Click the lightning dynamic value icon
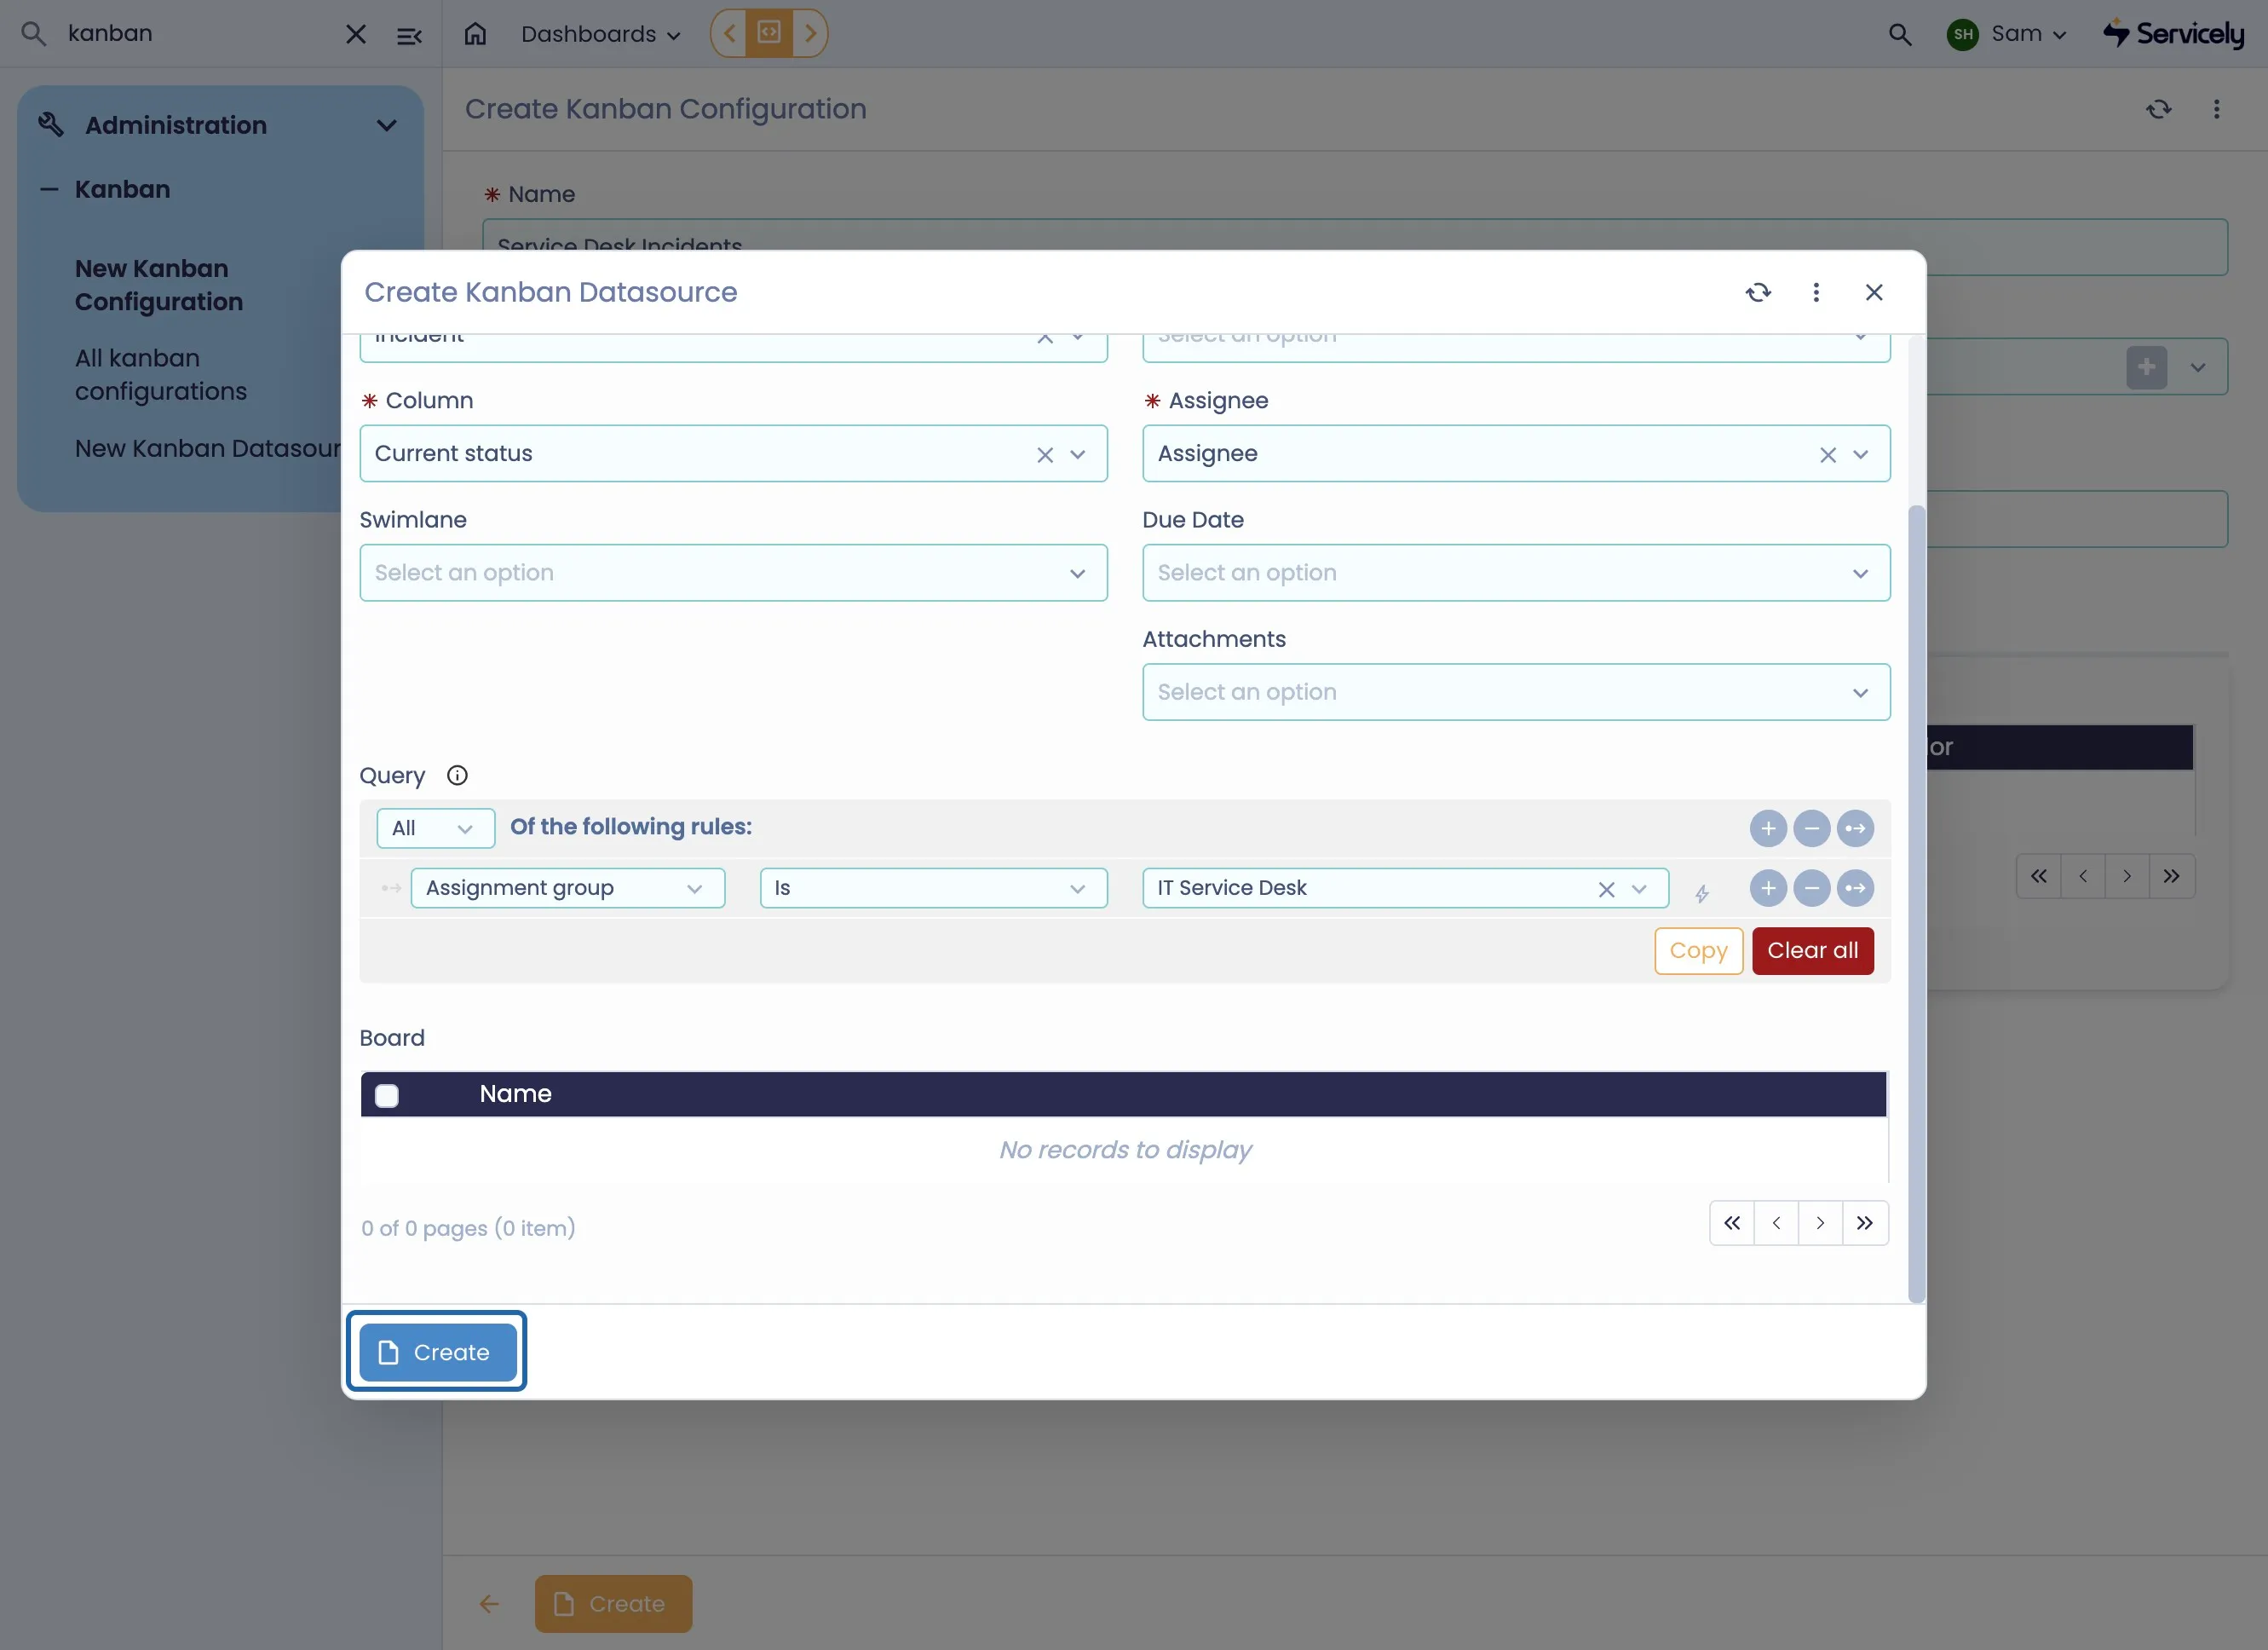The width and height of the screenshot is (2268, 1650). click(x=1701, y=891)
